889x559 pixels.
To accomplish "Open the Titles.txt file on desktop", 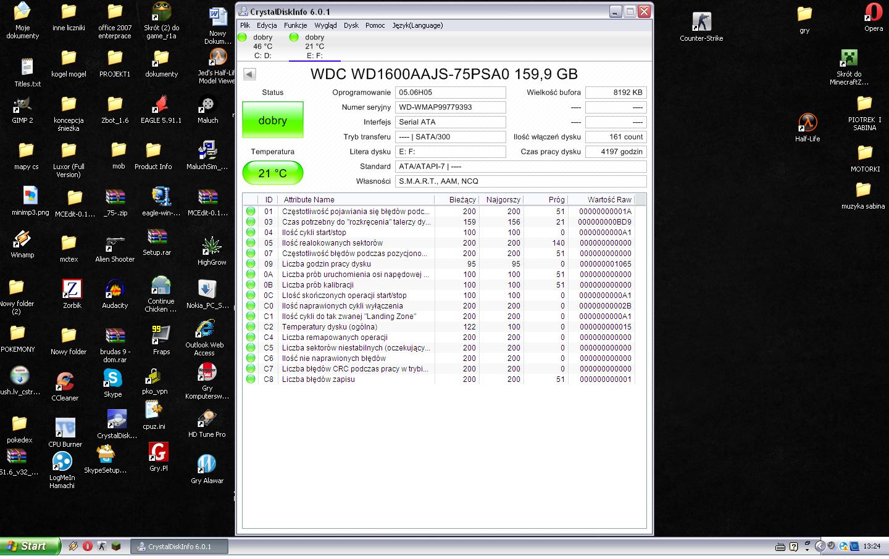I will (x=27, y=73).
